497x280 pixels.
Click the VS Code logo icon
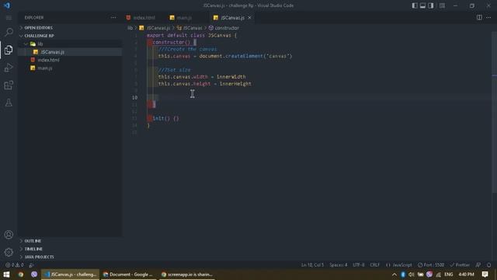coord(7,5)
